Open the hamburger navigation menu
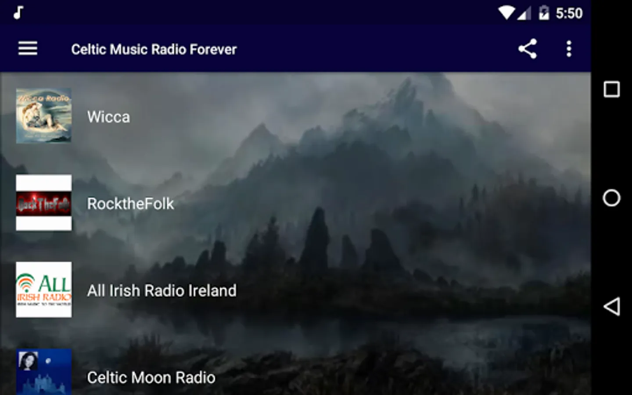This screenshot has width=632, height=395. [x=28, y=49]
